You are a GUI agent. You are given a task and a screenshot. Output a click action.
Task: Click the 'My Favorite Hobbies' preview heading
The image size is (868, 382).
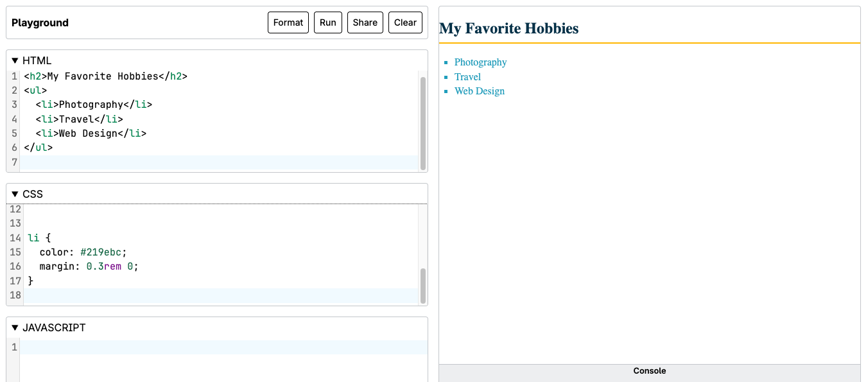click(508, 28)
